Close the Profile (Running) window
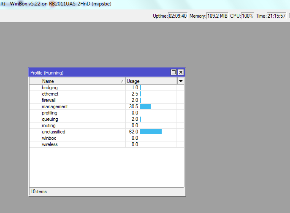This screenshot has width=290, height=213. click(181, 72)
